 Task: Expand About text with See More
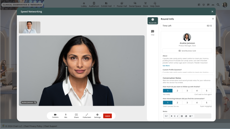(166, 66)
